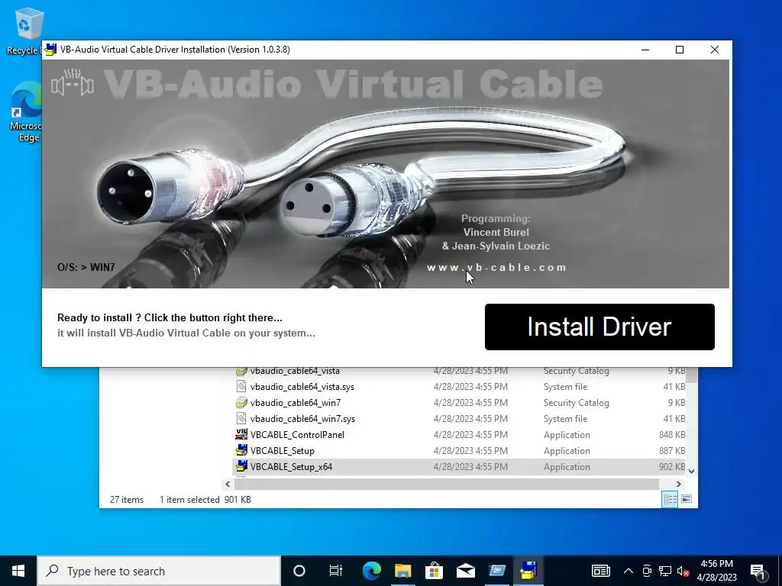Click the Run-style app icon on taskbar
This screenshot has height=586, width=782.
496,571
